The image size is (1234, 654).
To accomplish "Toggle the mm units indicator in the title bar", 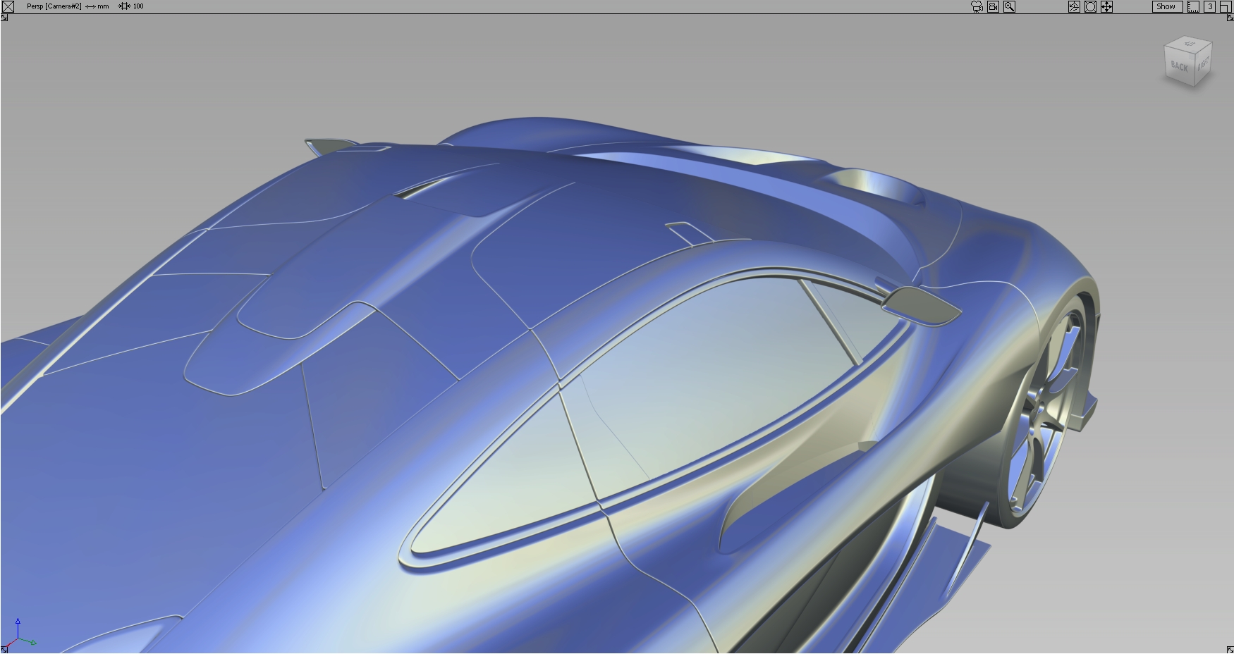I will 103,6.
